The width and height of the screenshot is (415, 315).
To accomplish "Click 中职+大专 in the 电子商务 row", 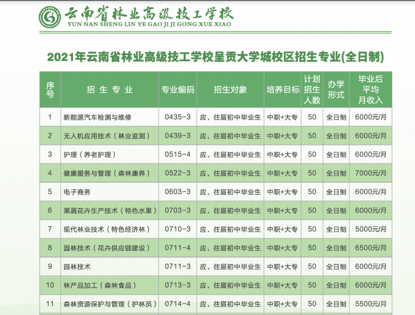I will pos(282,192).
